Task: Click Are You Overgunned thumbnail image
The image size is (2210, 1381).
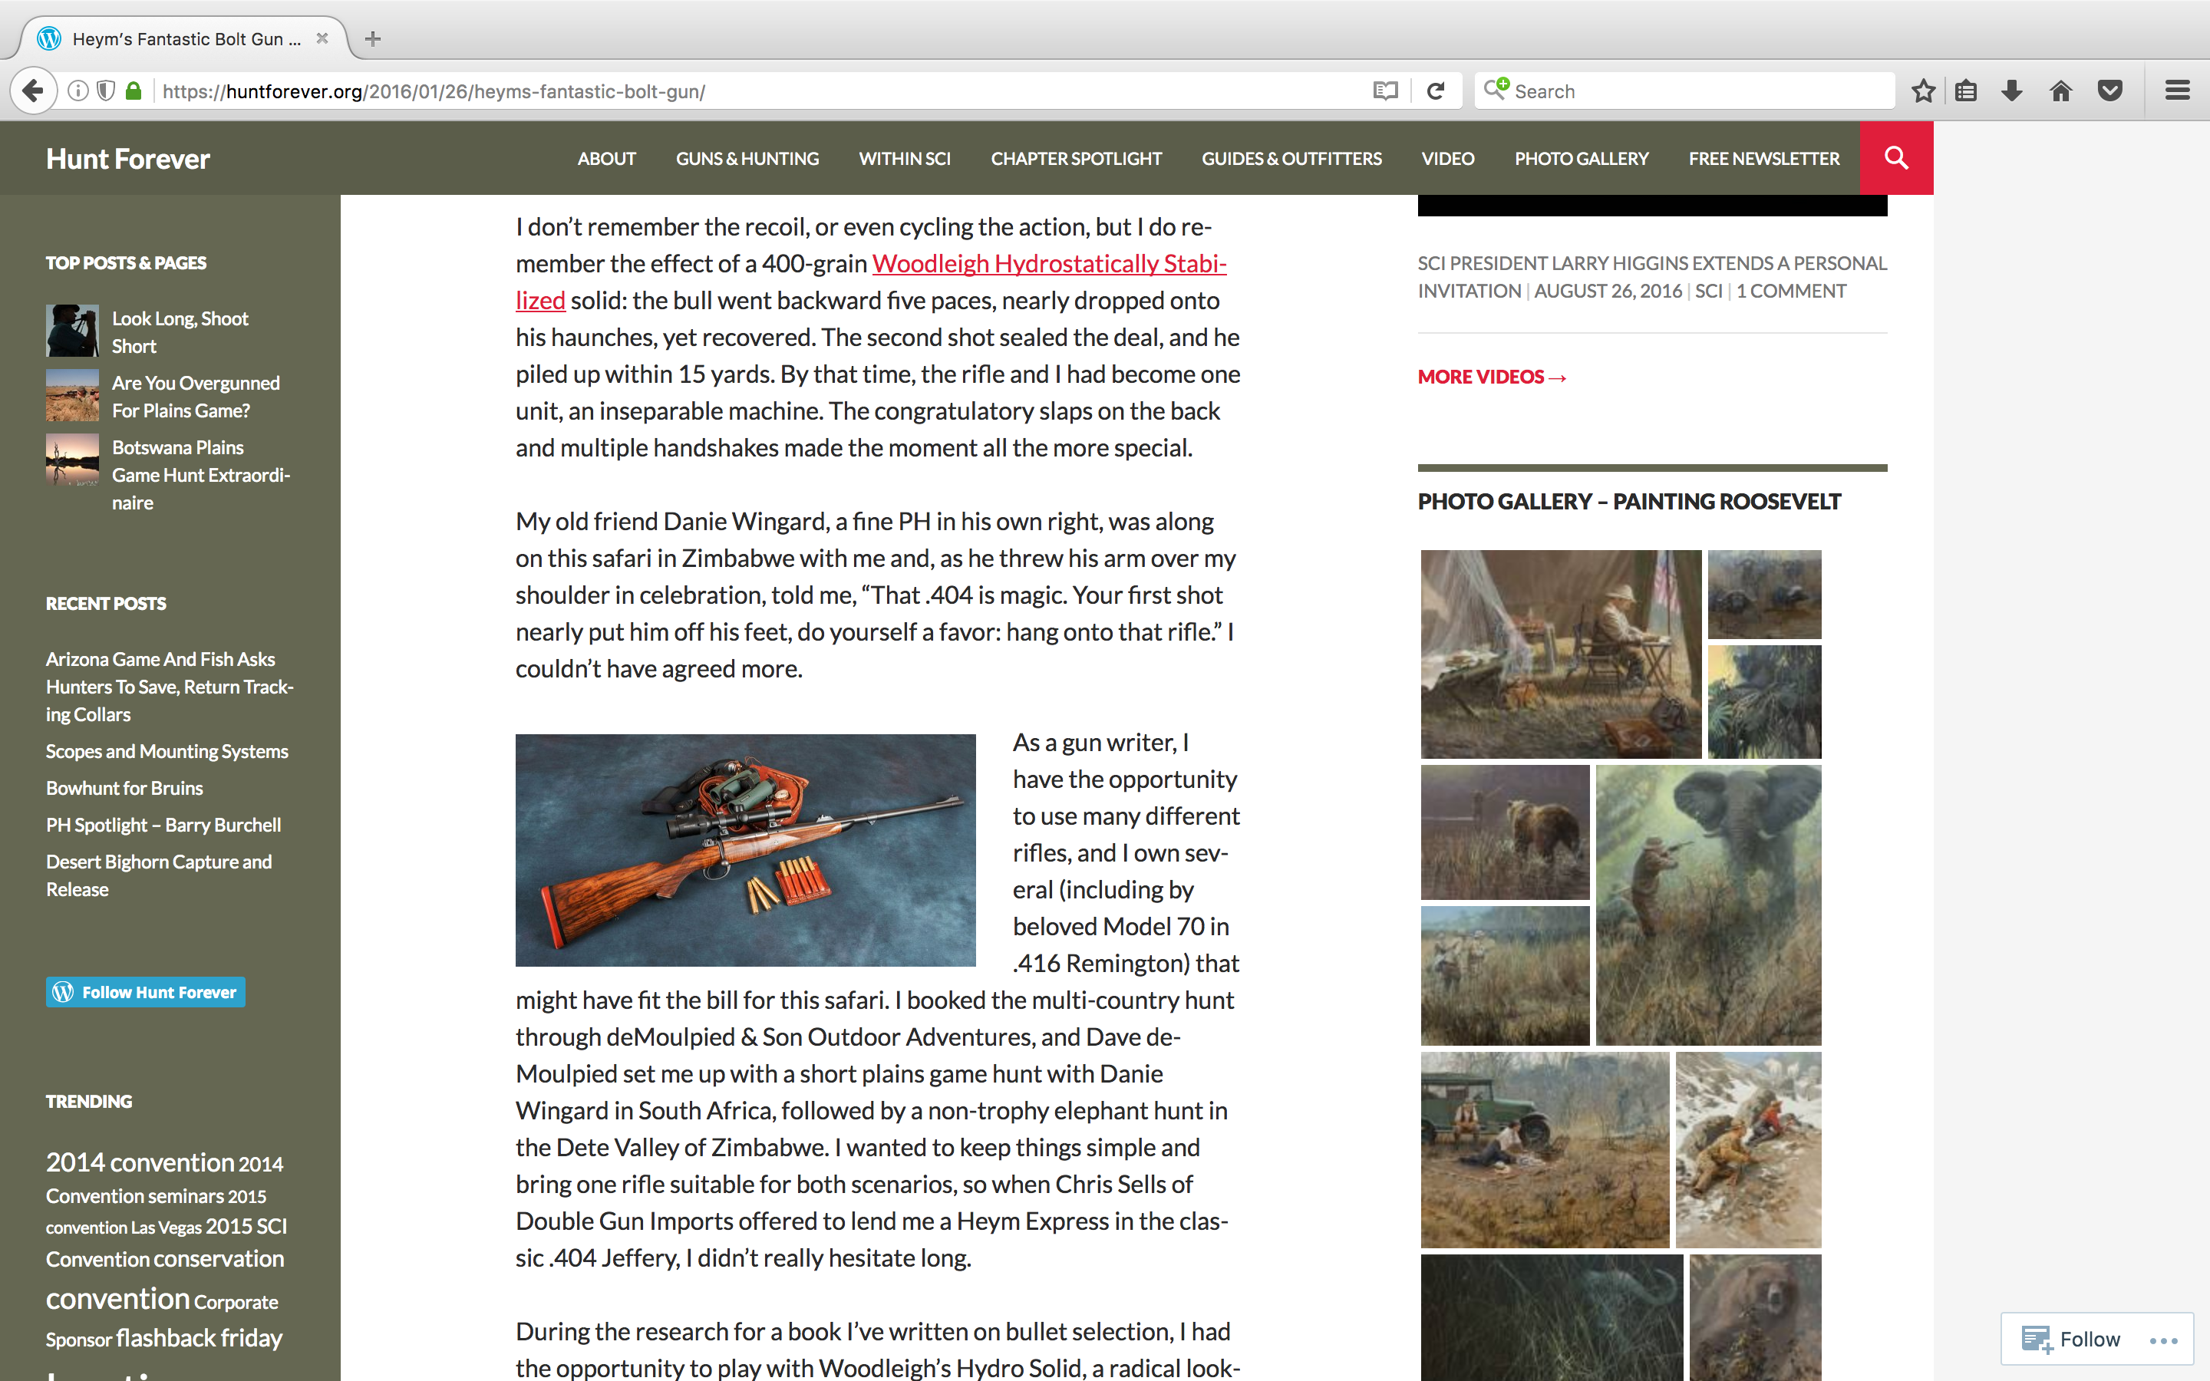Action: (x=72, y=394)
